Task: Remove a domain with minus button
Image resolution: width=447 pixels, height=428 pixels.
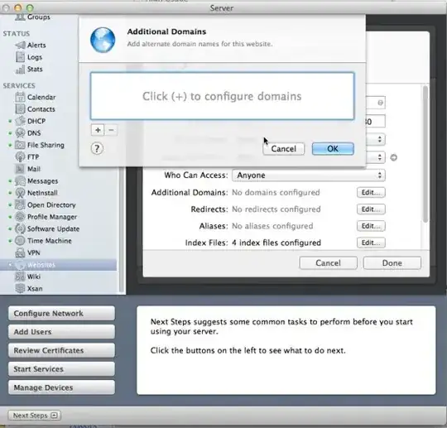Action: [x=111, y=130]
